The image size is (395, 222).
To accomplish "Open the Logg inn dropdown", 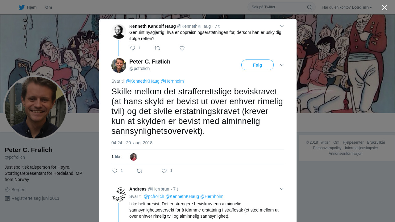I will click(x=362, y=7).
